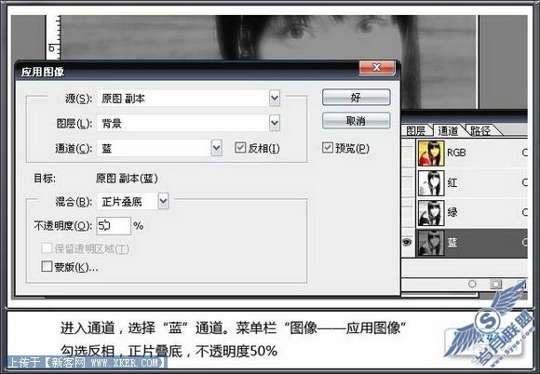Open the 源(S) source dropdown

coord(275,99)
